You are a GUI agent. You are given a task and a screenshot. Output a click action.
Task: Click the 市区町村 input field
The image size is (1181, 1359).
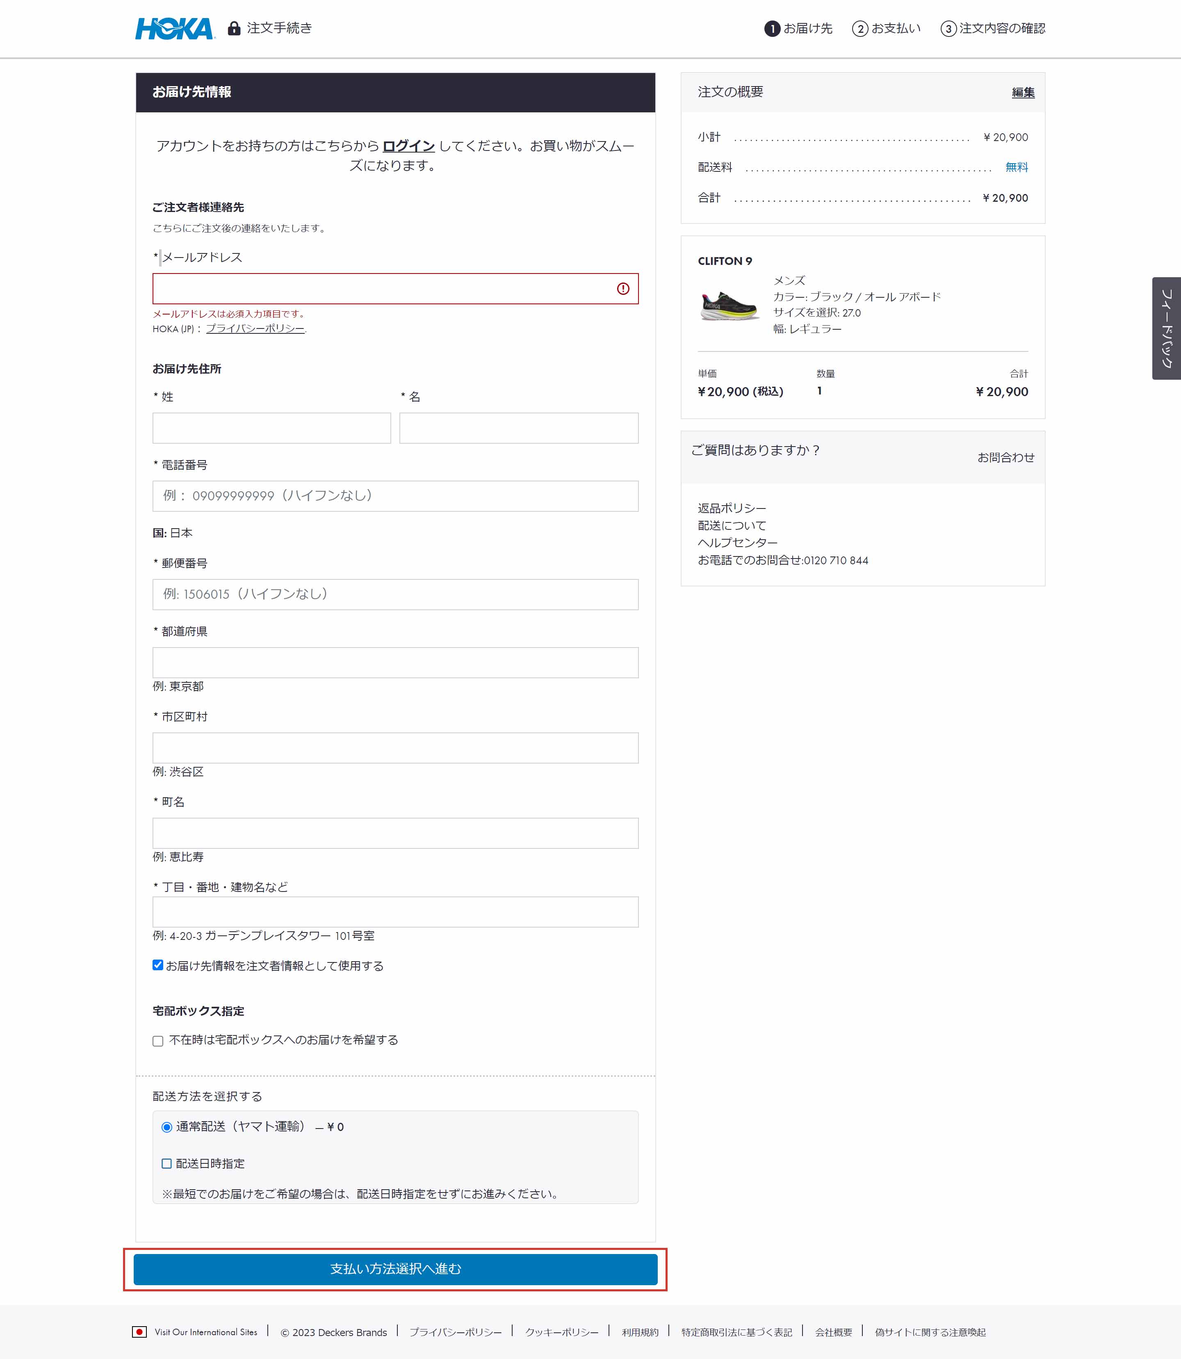point(395,748)
